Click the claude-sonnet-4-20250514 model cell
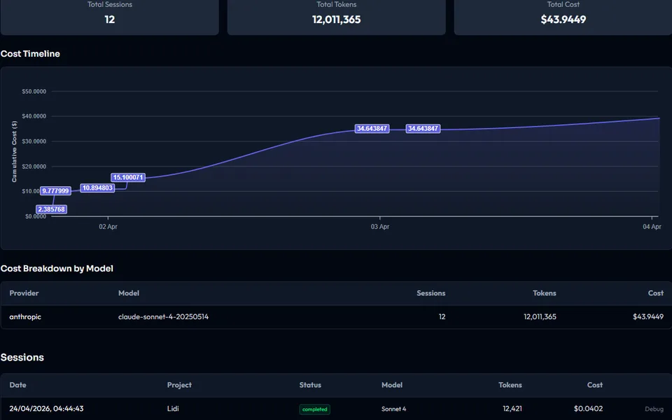 coord(163,316)
